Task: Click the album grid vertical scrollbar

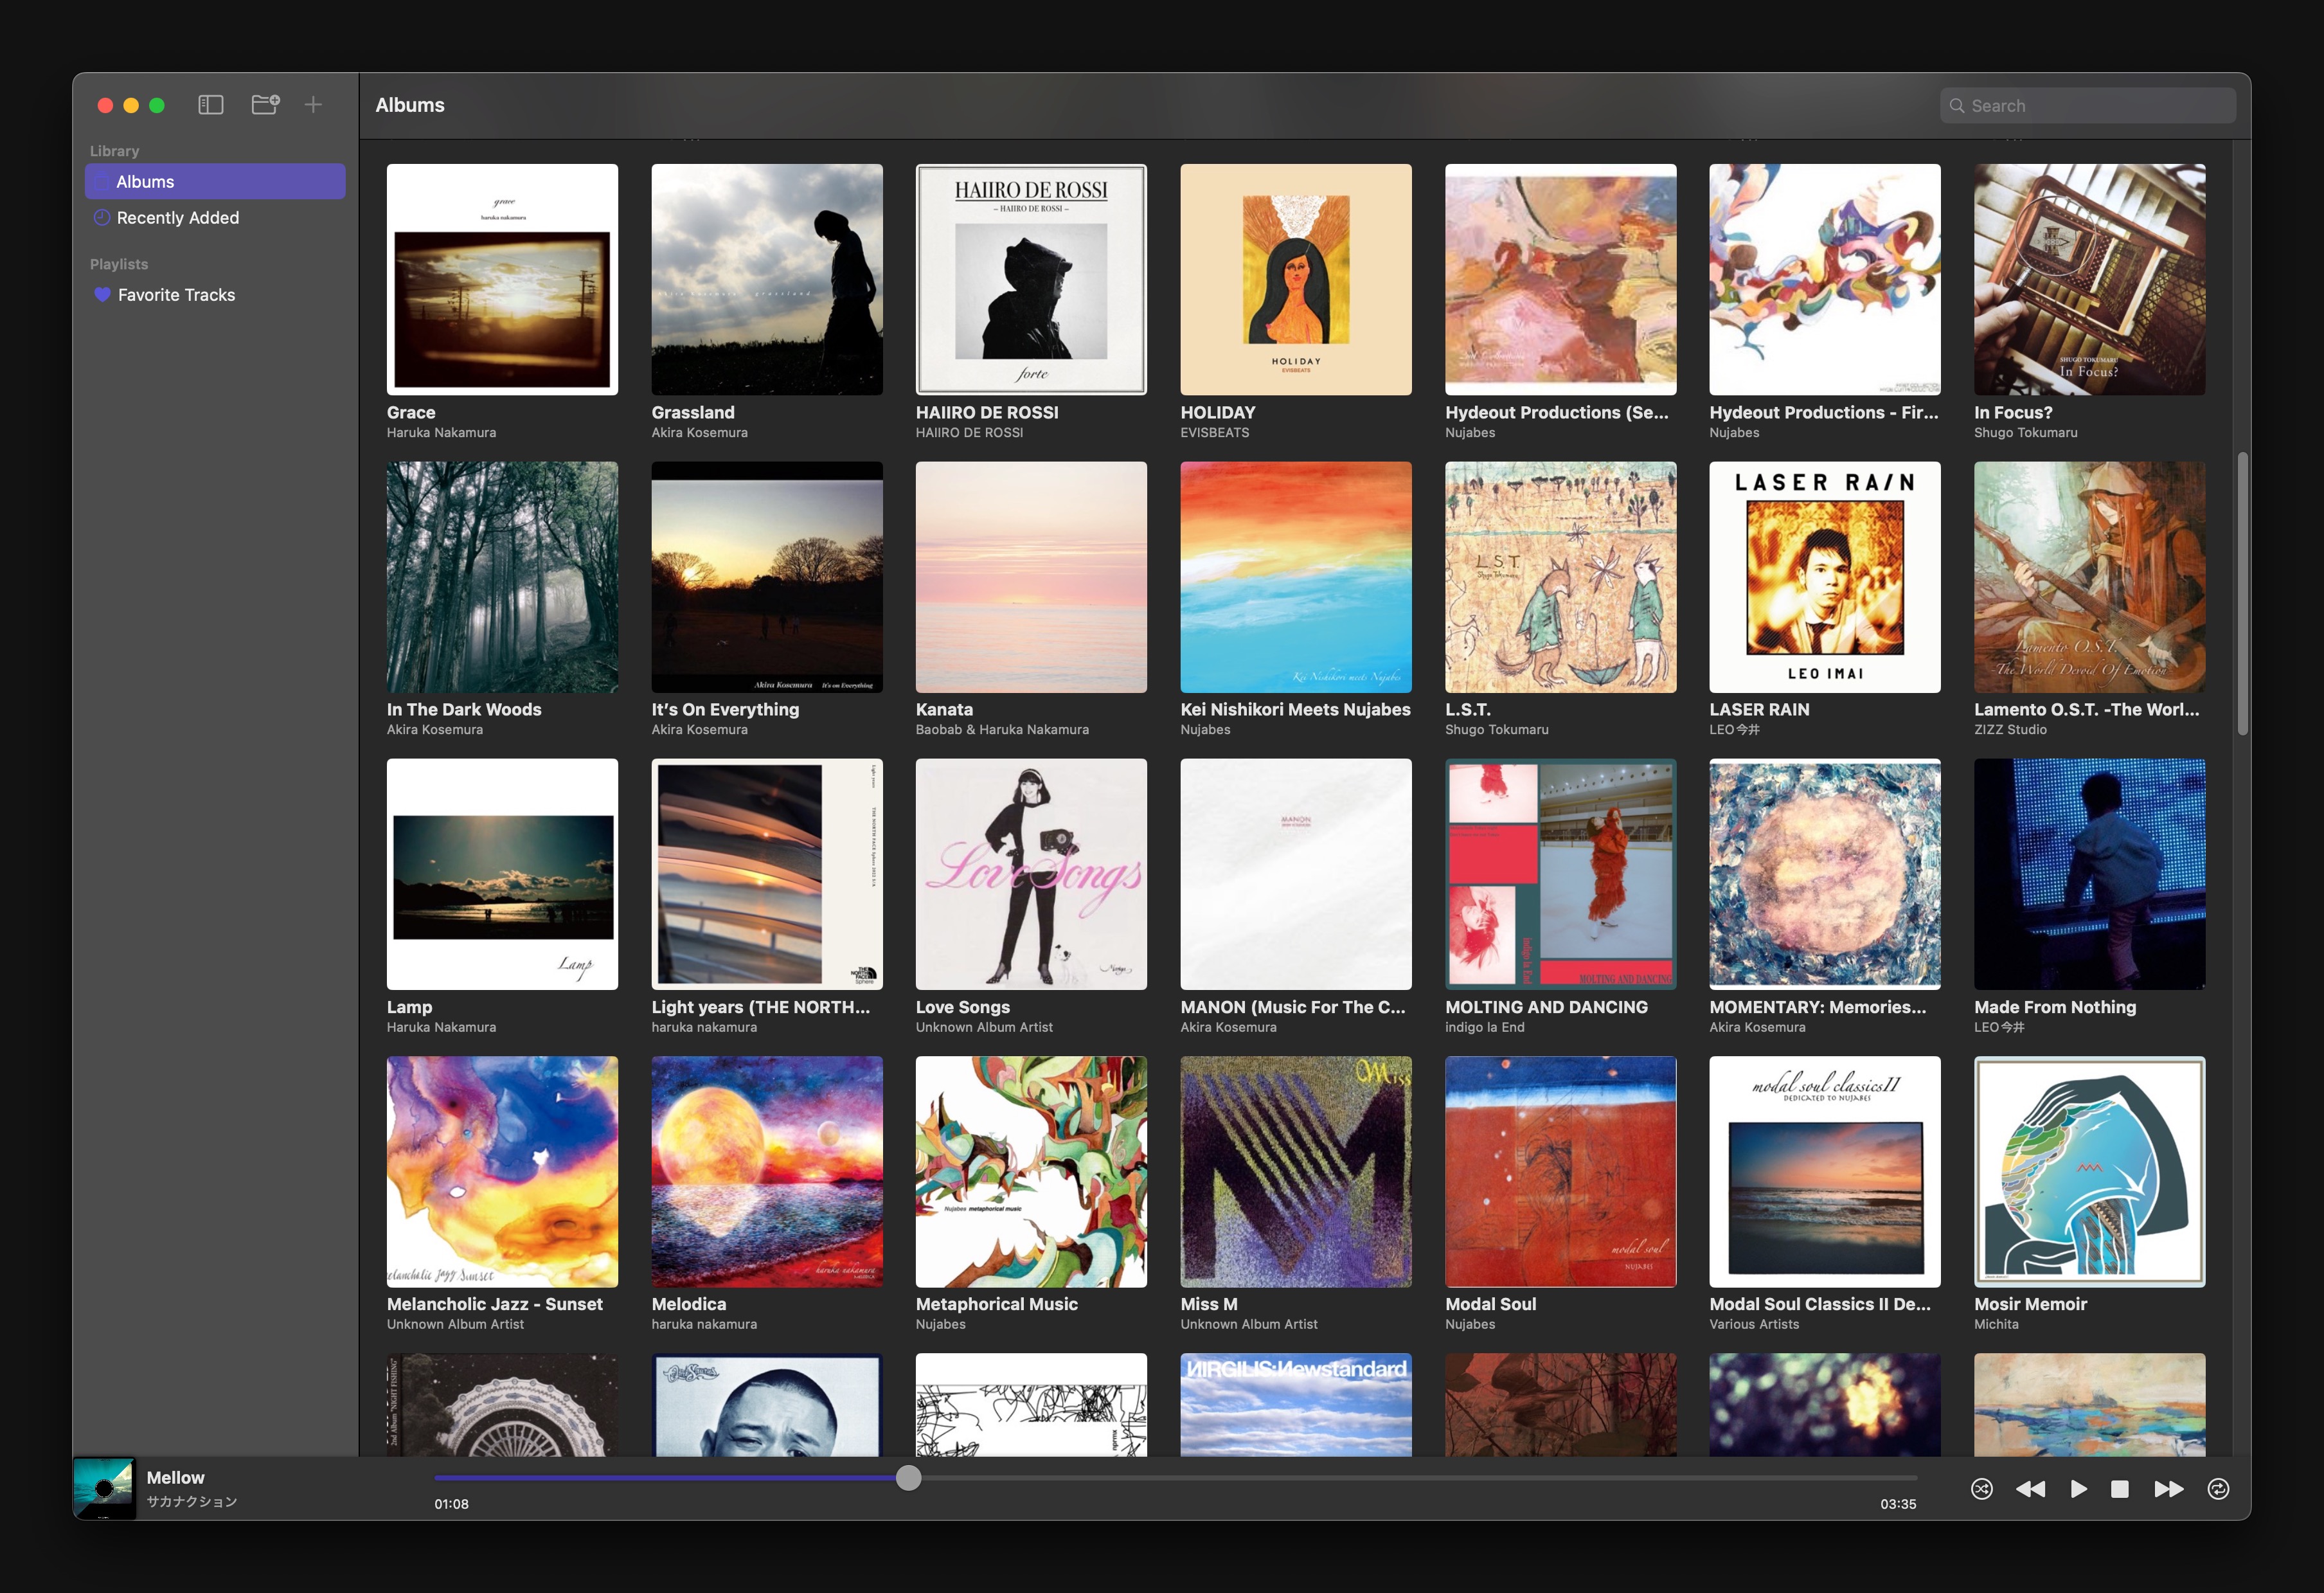Action: click(2242, 594)
